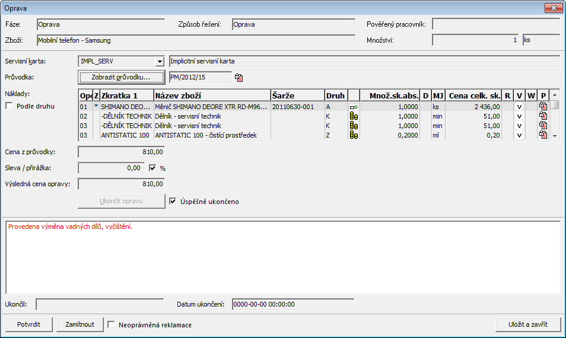
Task: Click the table scrollbar down arrow
Action: click(555, 136)
